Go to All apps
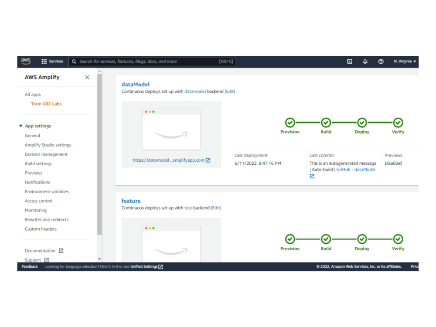This screenshot has width=436, height=327. tap(33, 95)
